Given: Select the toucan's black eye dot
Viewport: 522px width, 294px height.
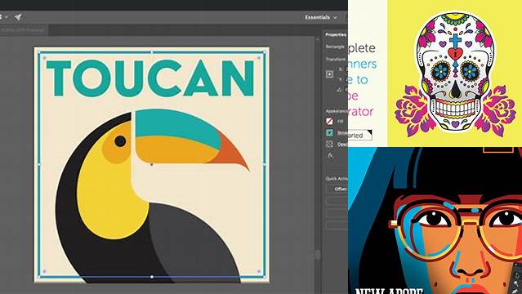Looking at the screenshot, I should click(x=120, y=141).
